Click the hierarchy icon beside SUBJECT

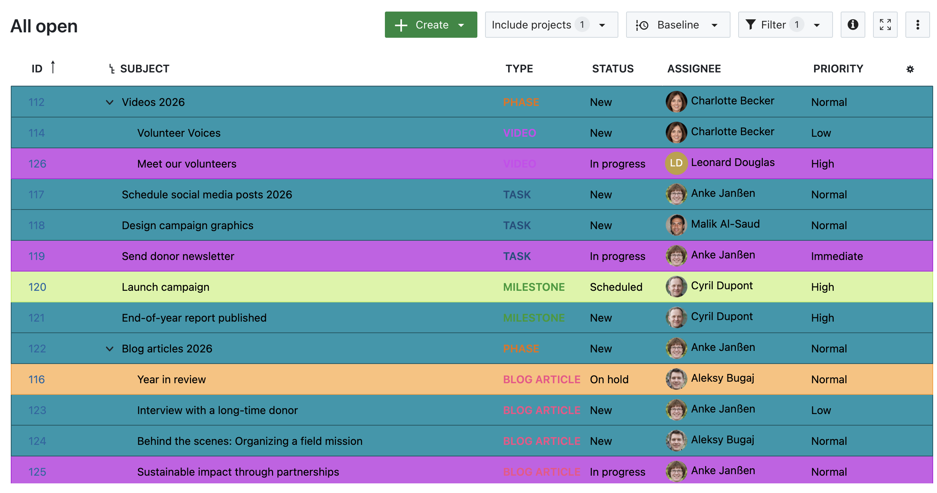(112, 69)
